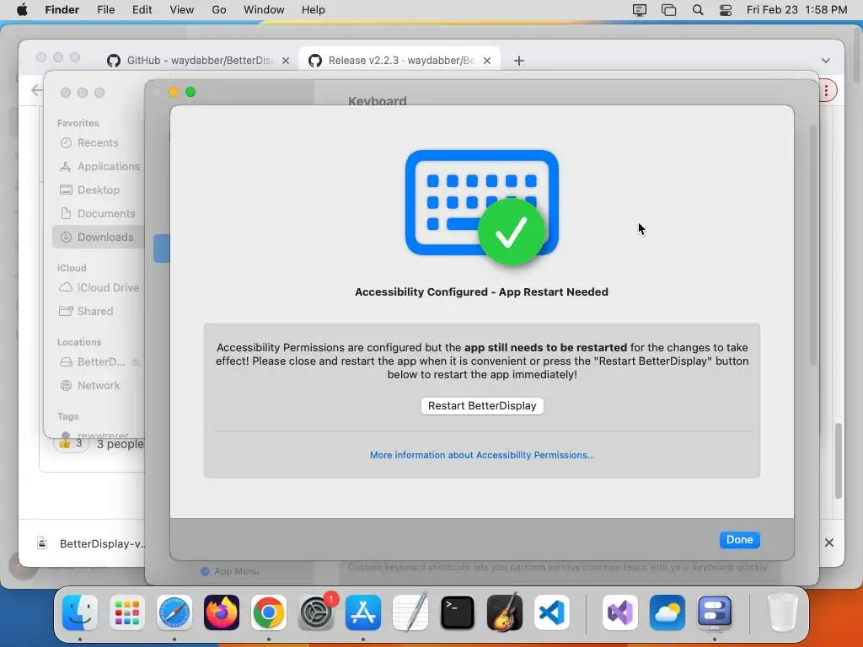Open Firefox from the Dock

click(222, 612)
